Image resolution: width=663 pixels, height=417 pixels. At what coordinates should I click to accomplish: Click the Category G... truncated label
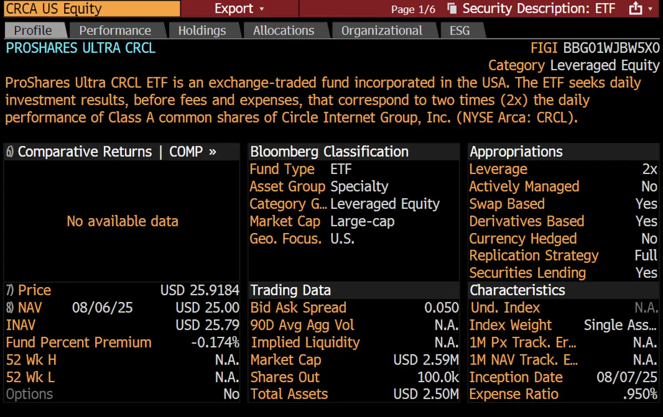point(289,204)
